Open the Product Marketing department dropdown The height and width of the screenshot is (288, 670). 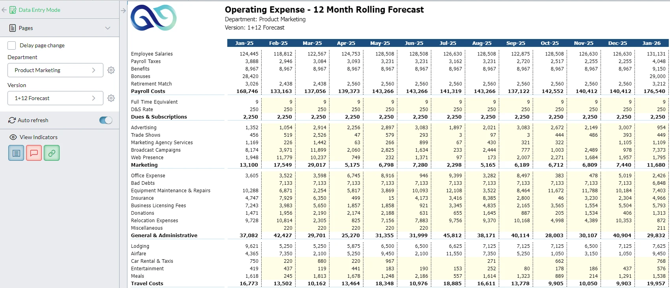coord(55,70)
